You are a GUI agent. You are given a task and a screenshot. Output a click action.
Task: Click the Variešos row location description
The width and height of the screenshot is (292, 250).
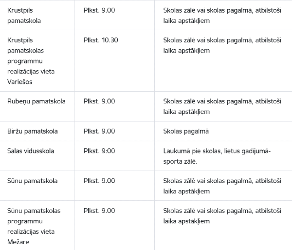tap(222, 45)
